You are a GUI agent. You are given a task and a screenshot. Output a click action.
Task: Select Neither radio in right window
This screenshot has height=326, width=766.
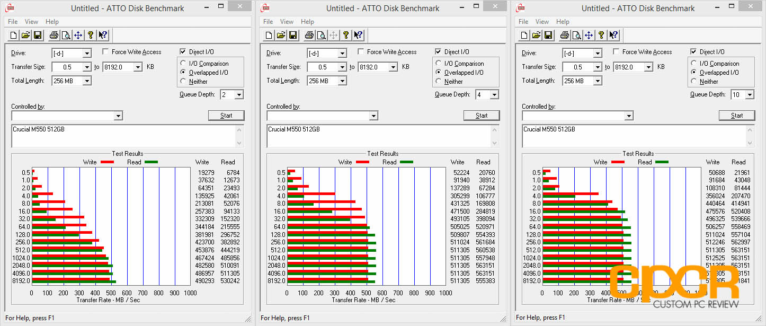[694, 82]
